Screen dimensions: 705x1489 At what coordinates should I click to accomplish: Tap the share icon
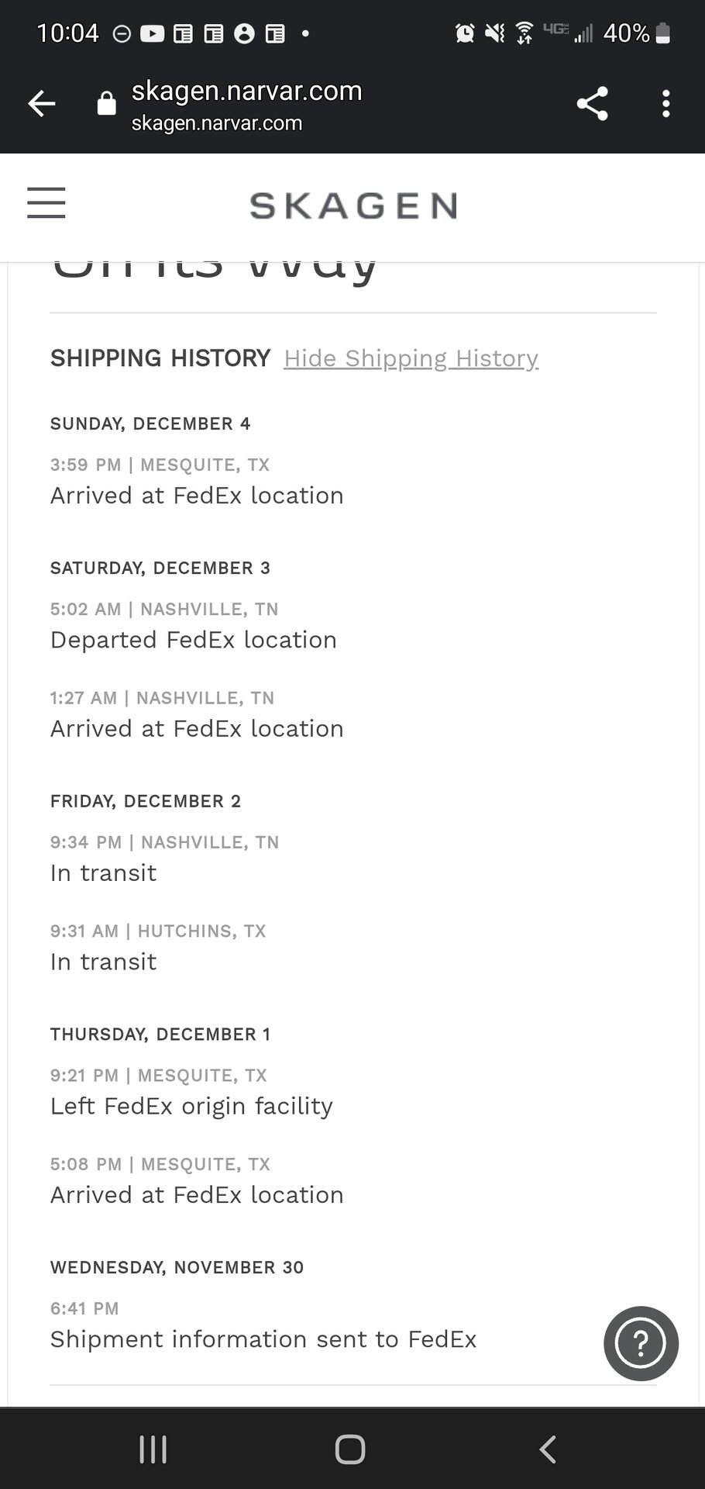tap(593, 104)
